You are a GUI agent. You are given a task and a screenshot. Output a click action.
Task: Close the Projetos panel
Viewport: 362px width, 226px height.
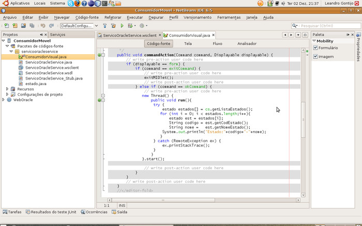click(x=46, y=35)
